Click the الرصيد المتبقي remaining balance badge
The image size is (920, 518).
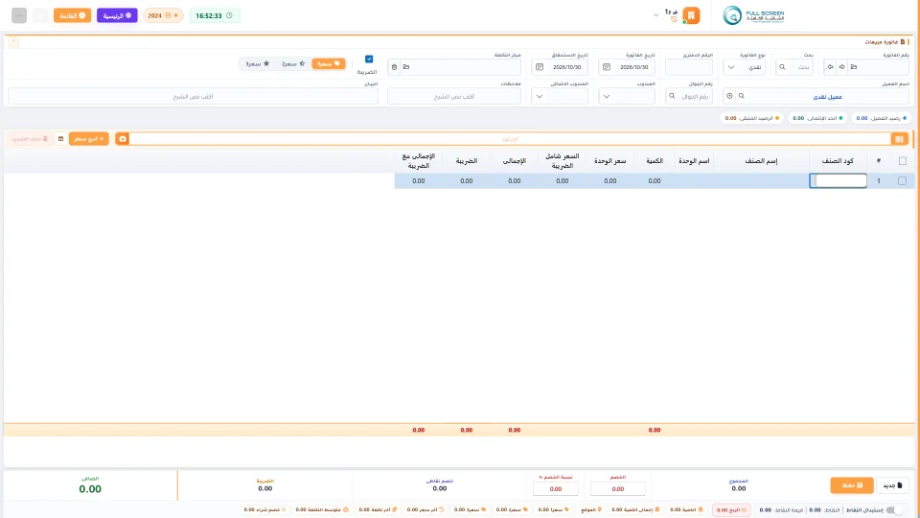point(752,118)
